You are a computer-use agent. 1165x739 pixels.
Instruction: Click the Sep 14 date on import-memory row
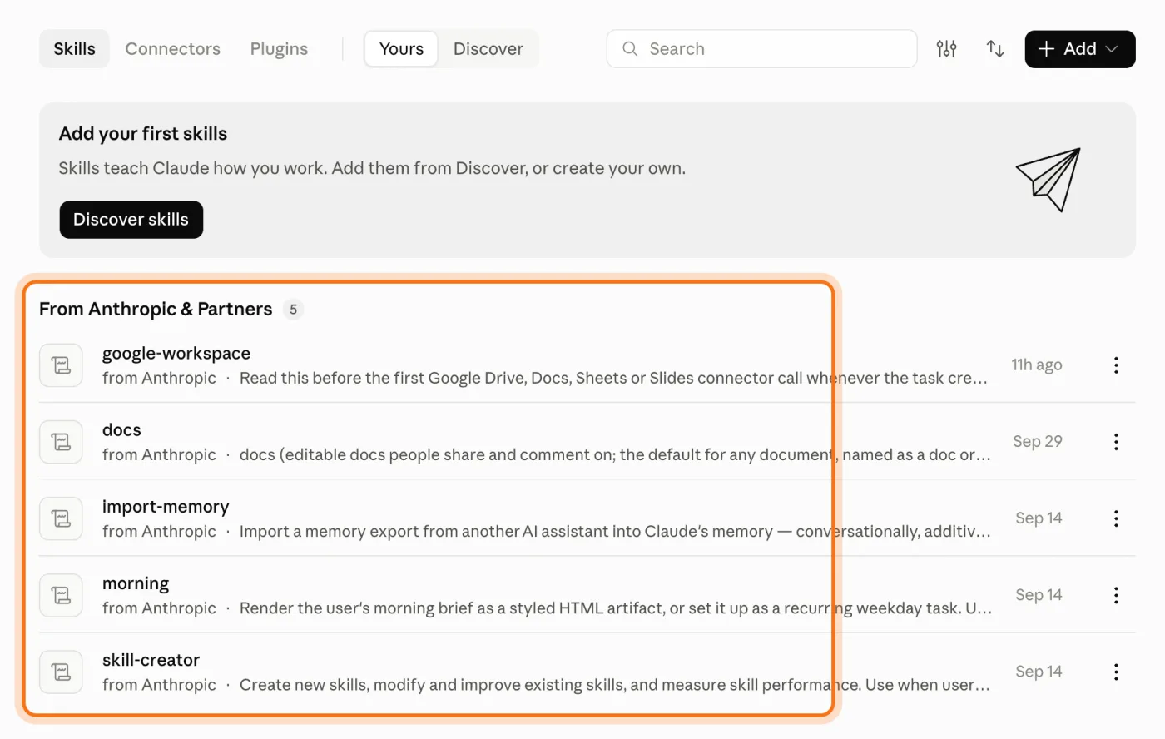coord(1039,518)
